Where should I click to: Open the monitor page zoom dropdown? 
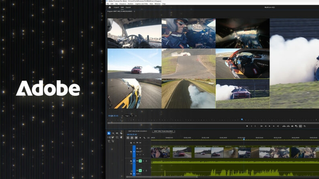(129, 116)
